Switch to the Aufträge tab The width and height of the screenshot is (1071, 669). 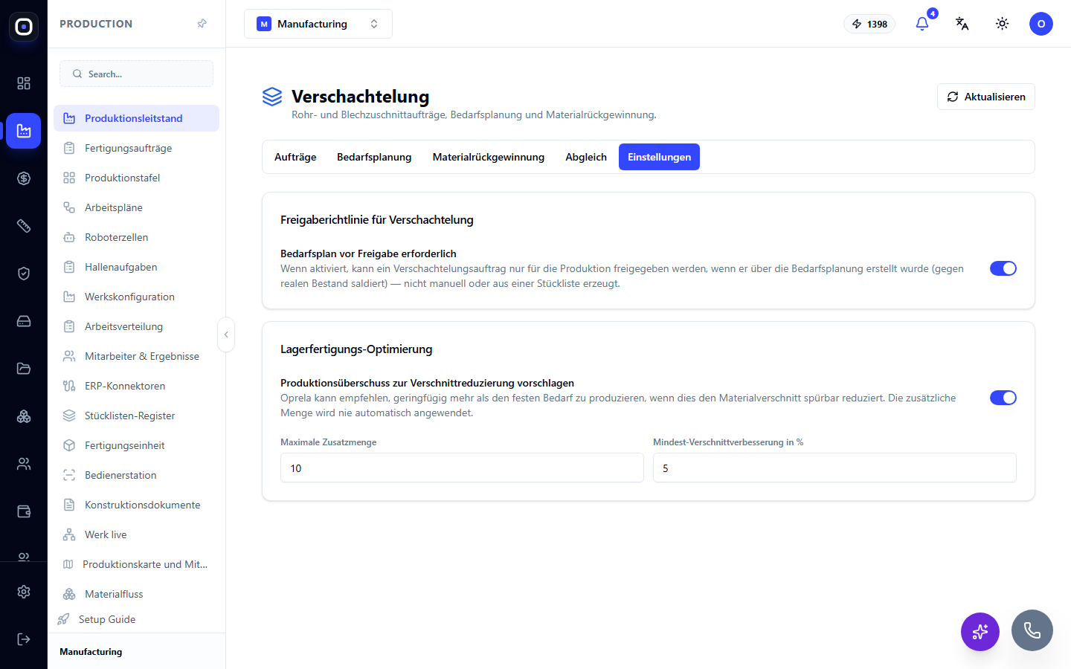pos(295,157)
